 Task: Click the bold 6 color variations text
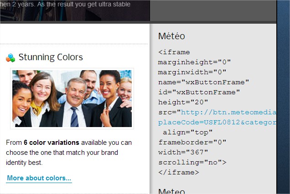coord(52,143)
